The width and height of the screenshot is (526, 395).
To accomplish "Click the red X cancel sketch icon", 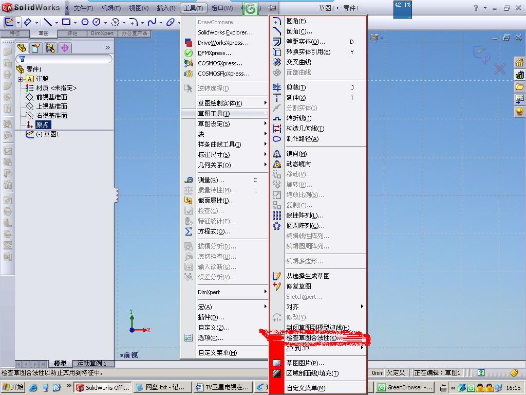I will (499, 69).
